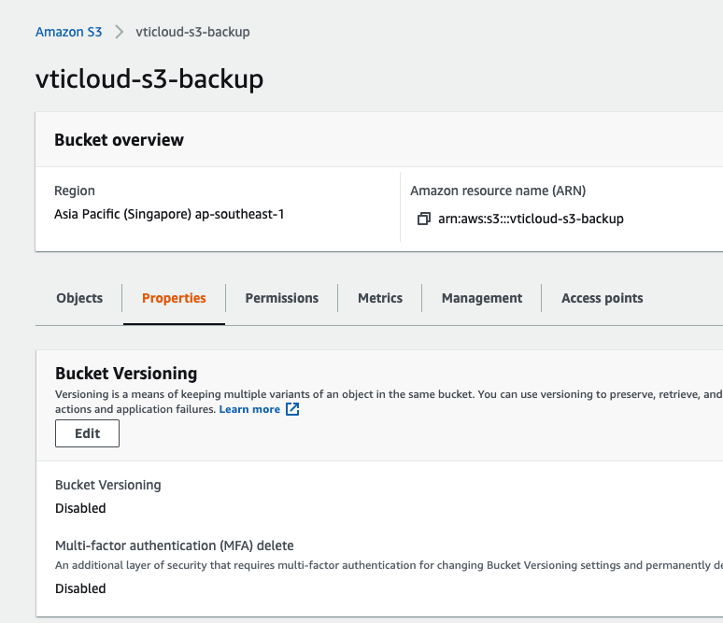The width and height of the screenshot is (723, 623).
Task: Click the external link icon beside Learn more
Action: click(x=292, y=409)
